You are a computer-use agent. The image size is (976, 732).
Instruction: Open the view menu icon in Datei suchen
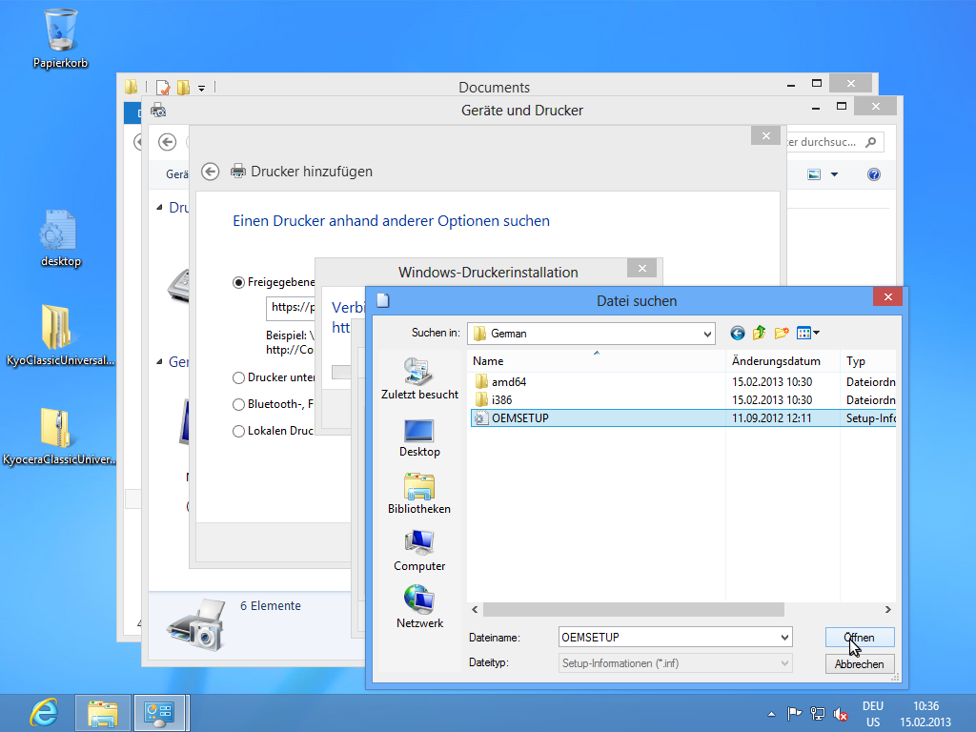[x=808, y=333]
